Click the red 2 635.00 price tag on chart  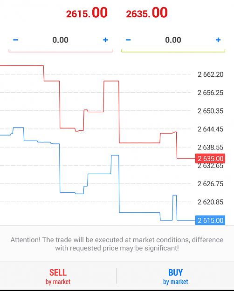pyautogui.click(x=210, y=158)
